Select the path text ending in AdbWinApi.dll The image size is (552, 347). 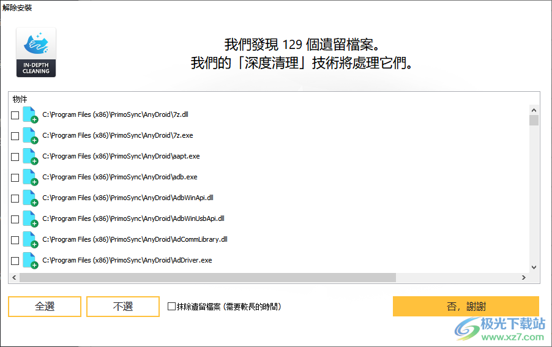click(128, 198)
